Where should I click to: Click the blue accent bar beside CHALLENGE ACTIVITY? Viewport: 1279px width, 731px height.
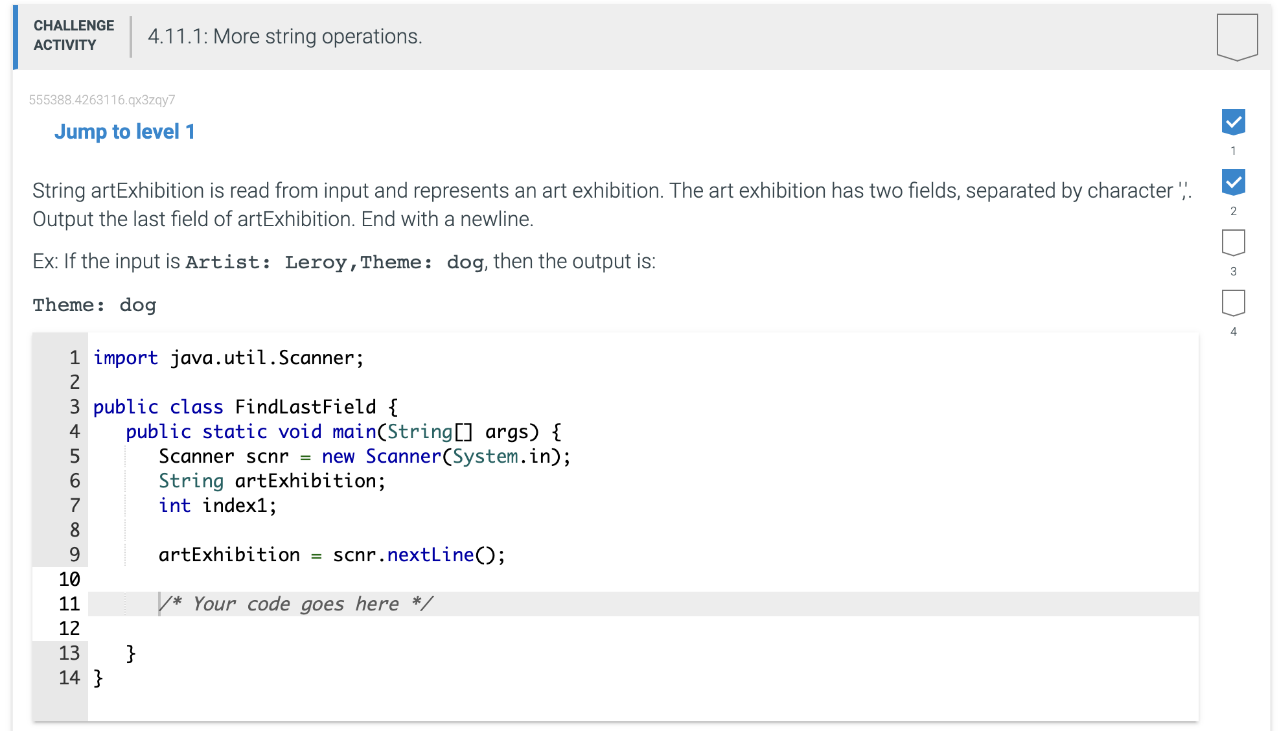(14, 36)
